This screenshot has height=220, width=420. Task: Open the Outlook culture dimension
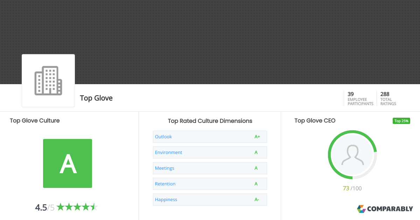click(x=163, y=137)
